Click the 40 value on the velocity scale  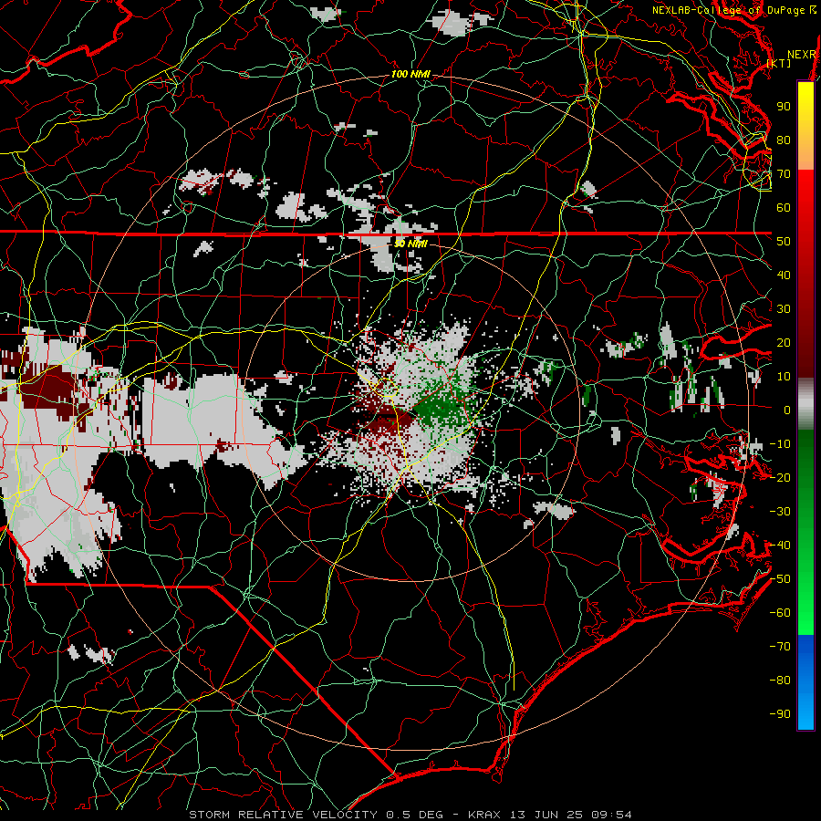pos(784,275)
